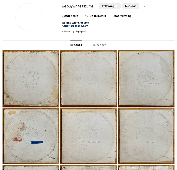Viewport: 177px width, 170px height.
Task: Open the right album in second row
Action: tap(146, 136)
